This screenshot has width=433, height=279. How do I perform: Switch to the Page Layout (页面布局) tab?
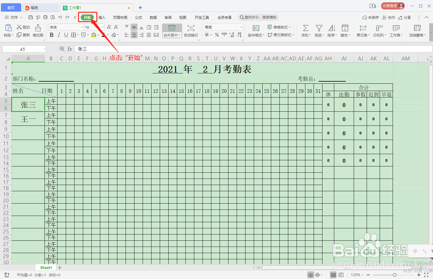(x=120, y=17)
